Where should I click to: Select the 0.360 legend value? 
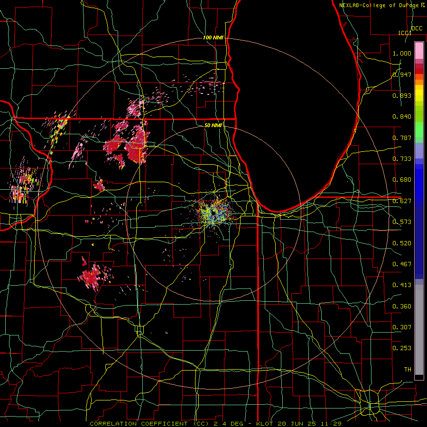click(402, 306)
